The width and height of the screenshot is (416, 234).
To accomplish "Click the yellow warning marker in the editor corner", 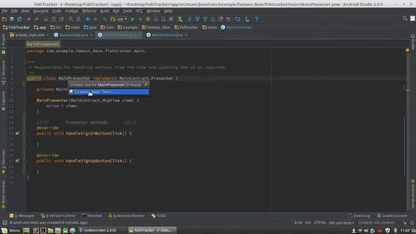I will (x=408, y=50).
